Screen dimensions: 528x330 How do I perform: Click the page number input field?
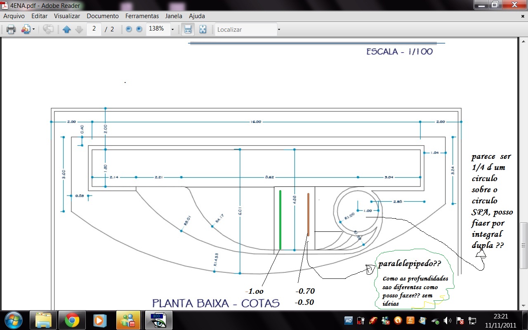[x=94, y=29]
